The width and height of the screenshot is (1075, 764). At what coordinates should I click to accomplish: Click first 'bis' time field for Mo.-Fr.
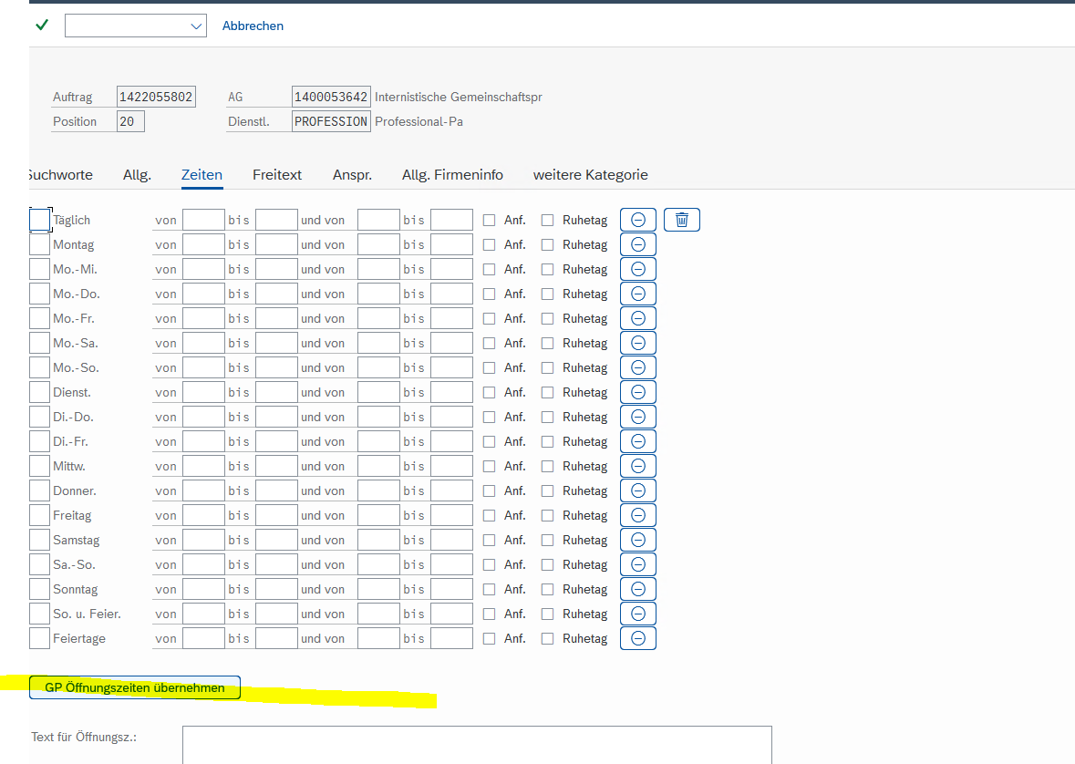pyautogui.click(x=276, y=319)
